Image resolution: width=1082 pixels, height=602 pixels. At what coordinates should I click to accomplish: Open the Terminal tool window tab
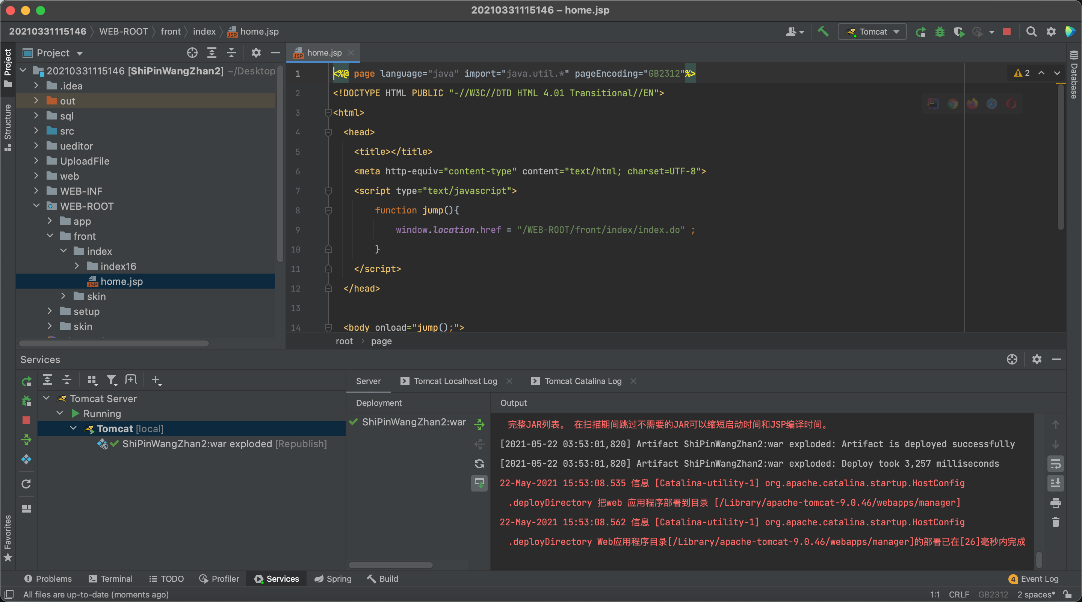pyautogui.click(x=111, y=578)
